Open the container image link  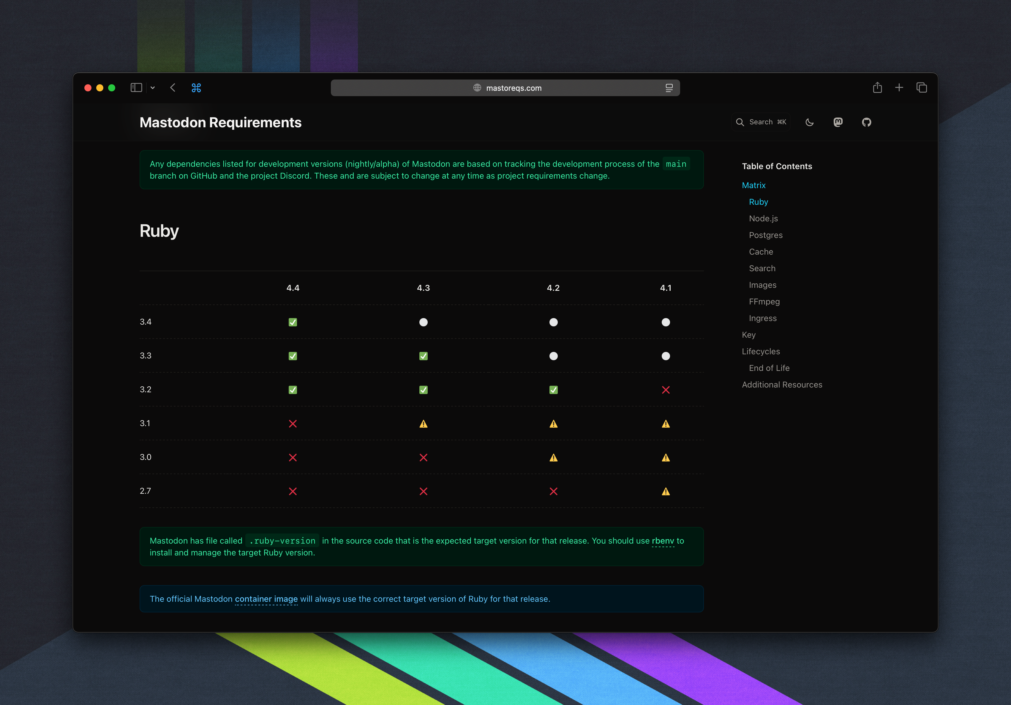point(266,599)
